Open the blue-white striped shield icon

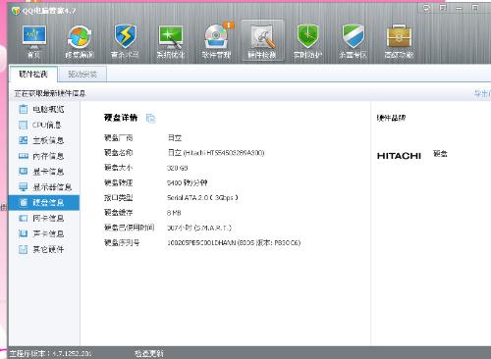coord(353,40)
